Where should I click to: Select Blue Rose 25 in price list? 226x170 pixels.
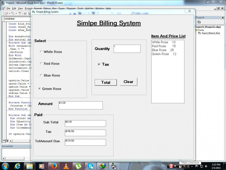pyautogui.click(x=163, y=50)
